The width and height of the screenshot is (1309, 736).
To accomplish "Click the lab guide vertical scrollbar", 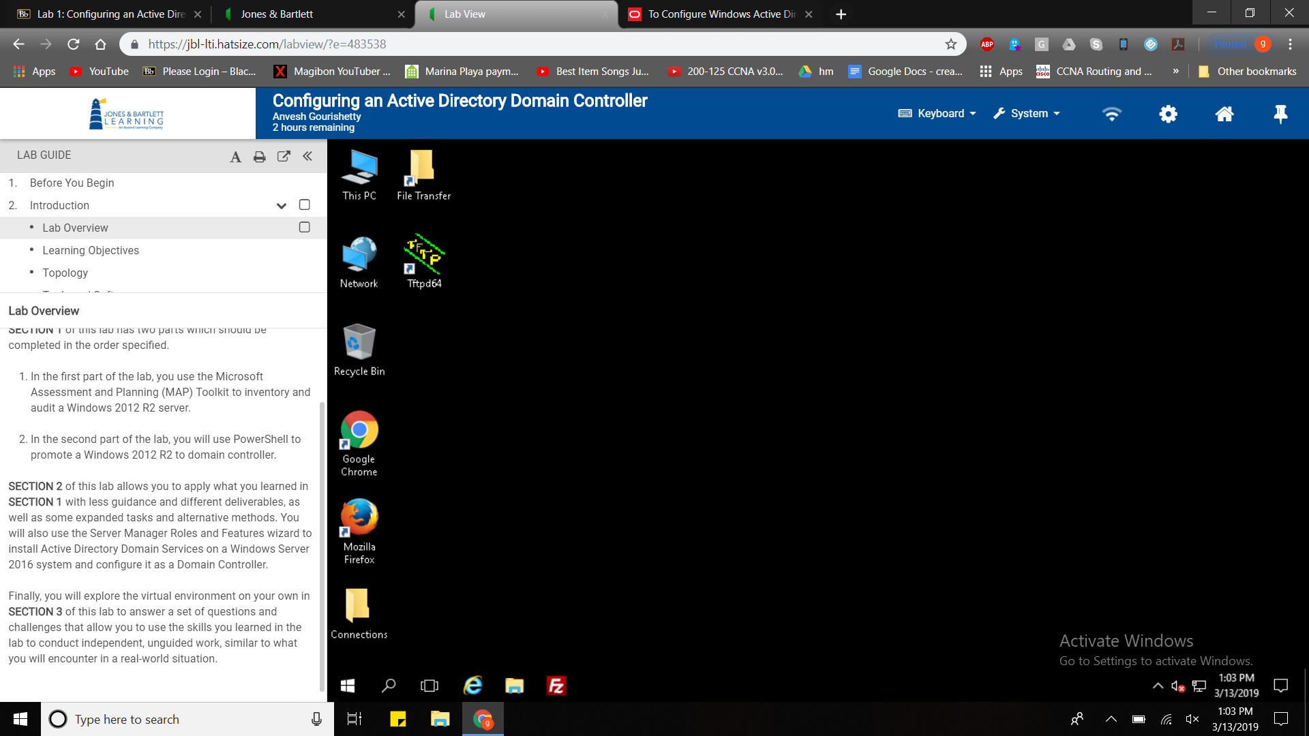I will click(322, 547).
